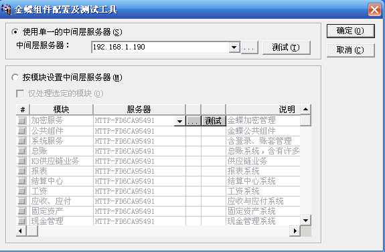Toggle row checkbox for 报表
This screenshot has height=252, width=385.
22,171
